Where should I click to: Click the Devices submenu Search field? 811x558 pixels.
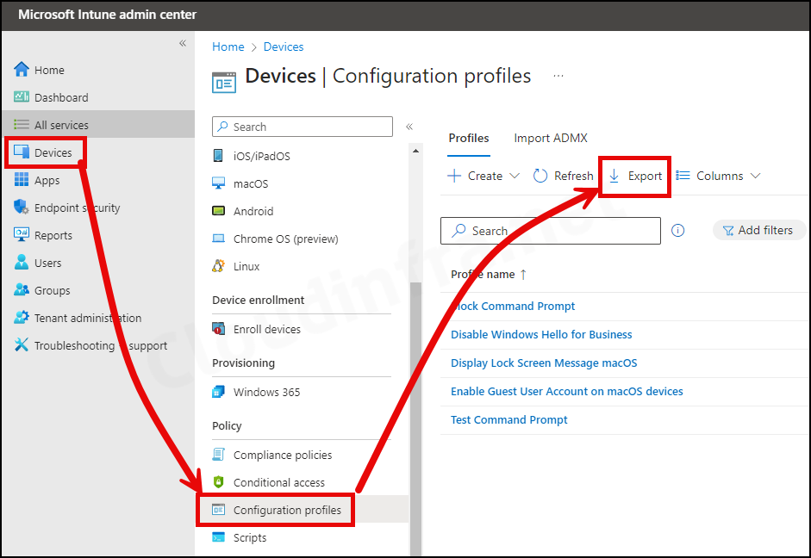click(x=302, y=127)
